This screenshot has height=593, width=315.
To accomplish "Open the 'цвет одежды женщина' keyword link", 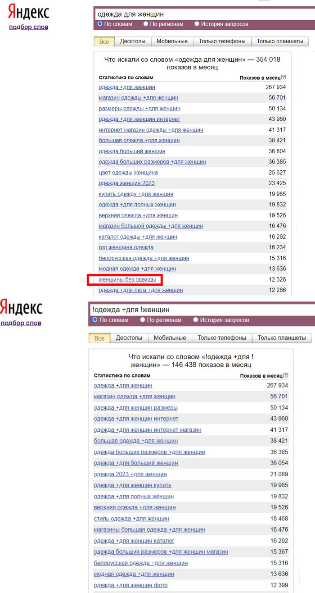I will click(128, 173).
